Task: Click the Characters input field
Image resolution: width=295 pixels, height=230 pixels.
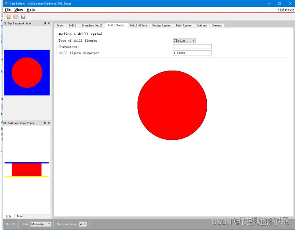Action: [192, 46]
